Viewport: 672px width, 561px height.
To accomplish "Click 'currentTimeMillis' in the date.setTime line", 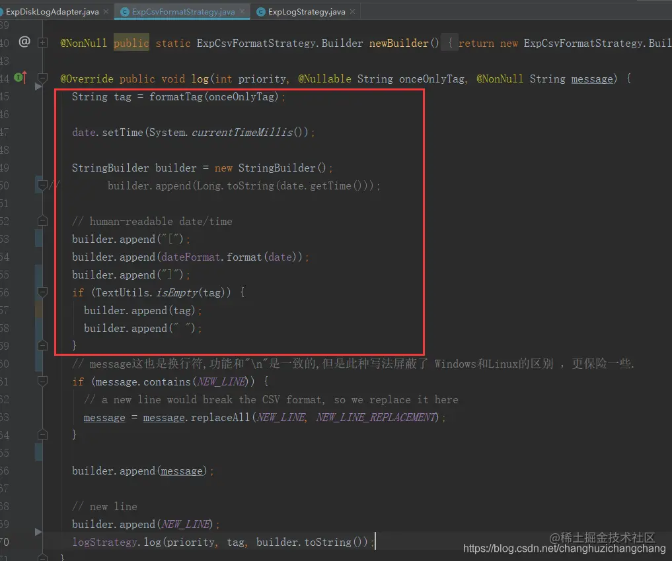I will coord(242,132).
